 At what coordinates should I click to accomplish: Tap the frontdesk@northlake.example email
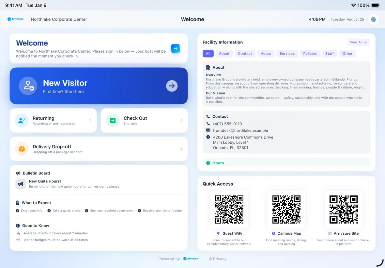240,130
